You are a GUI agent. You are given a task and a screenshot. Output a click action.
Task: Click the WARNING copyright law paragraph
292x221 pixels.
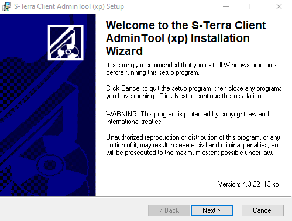coord(187,118)
